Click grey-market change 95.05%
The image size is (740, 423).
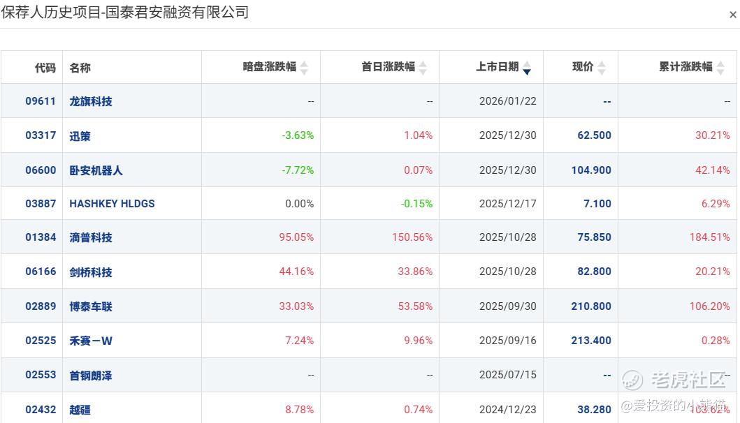click(x=296, y=237)
